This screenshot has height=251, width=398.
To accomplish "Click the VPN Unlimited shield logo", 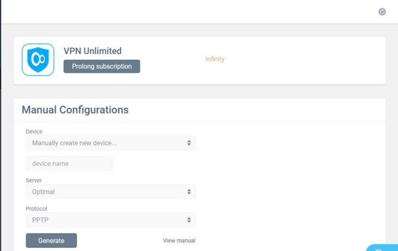I will [x=38, y=60].
